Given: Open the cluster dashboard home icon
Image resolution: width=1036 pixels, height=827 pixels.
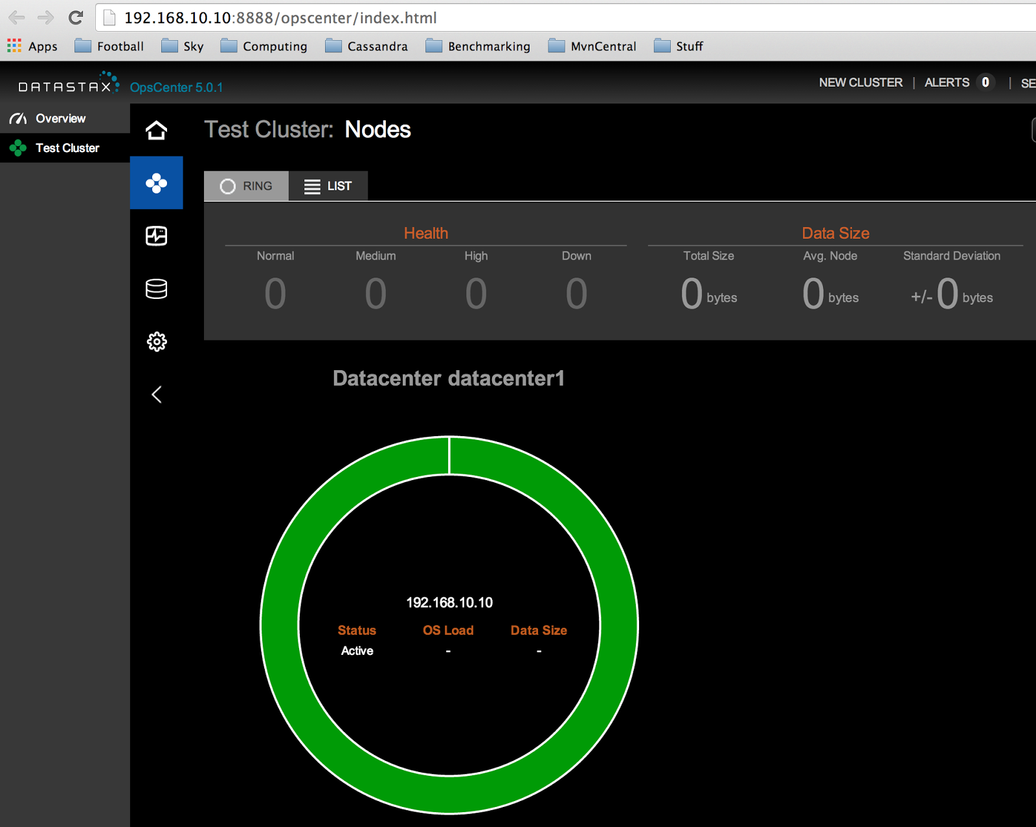Looking at the screenshot, I should coord(156,130).
